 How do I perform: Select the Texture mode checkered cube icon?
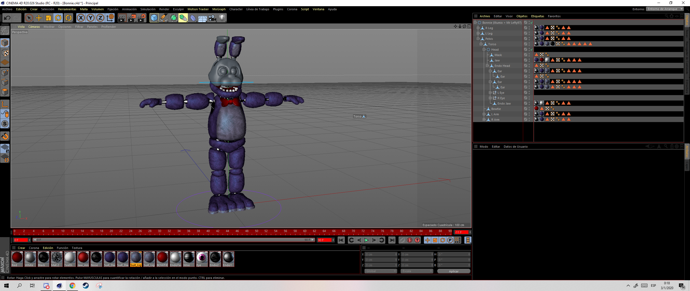pos(5,53)
